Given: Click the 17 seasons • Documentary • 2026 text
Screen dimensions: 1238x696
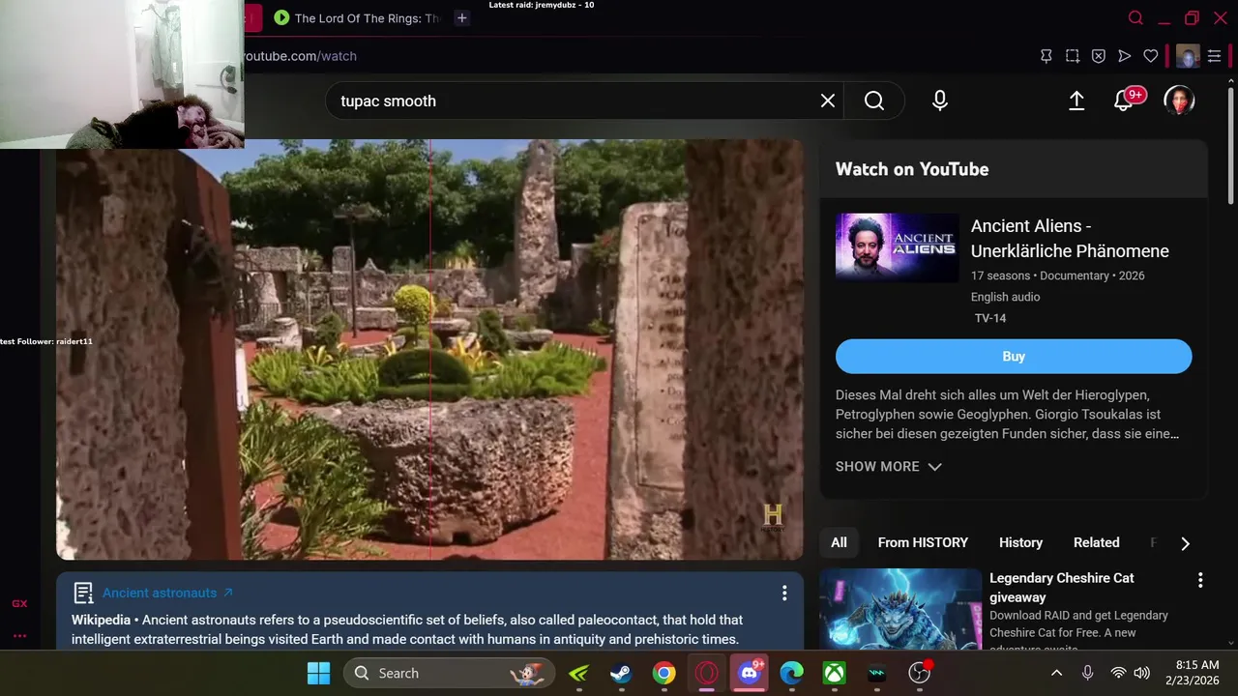Looking at the screenshot, I should pos(1058,275).
